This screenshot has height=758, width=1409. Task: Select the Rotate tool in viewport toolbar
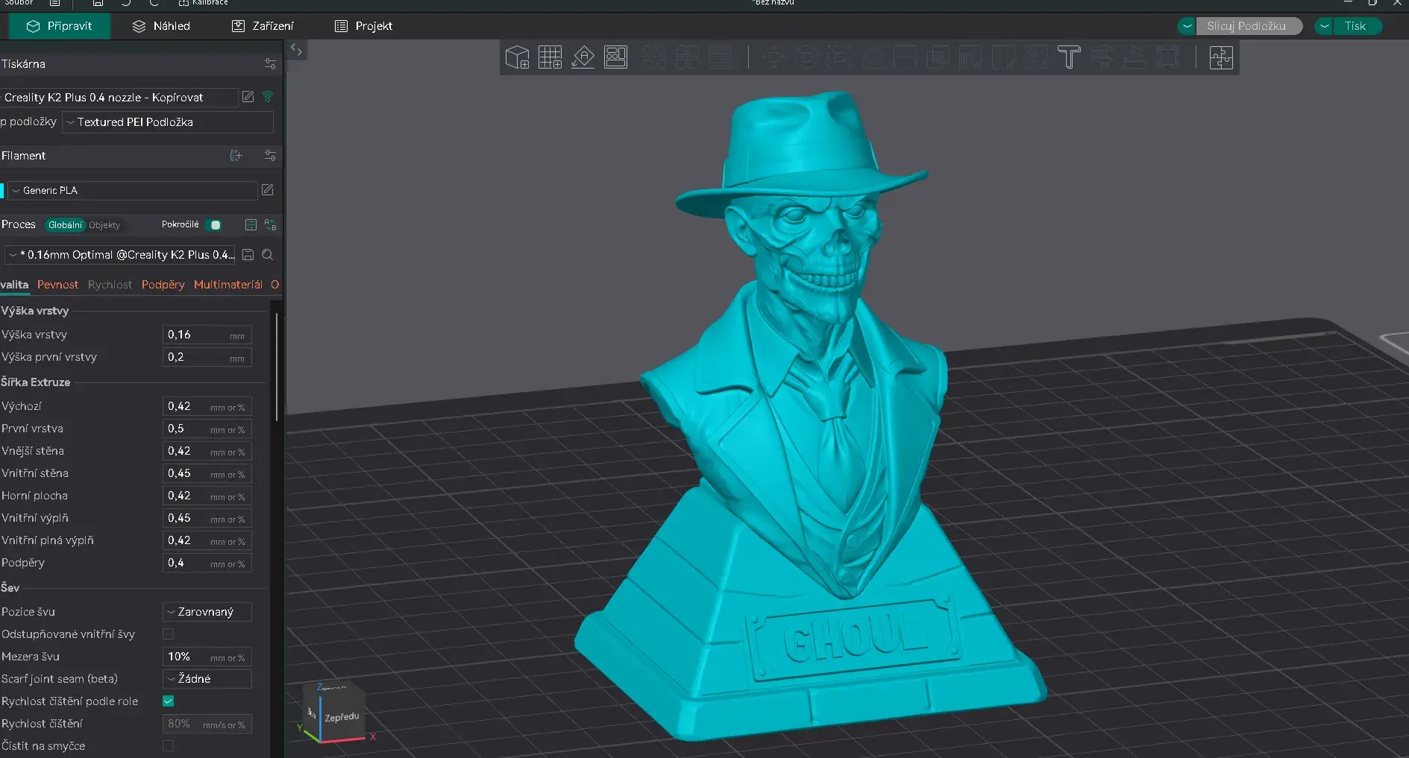(806, 57)
